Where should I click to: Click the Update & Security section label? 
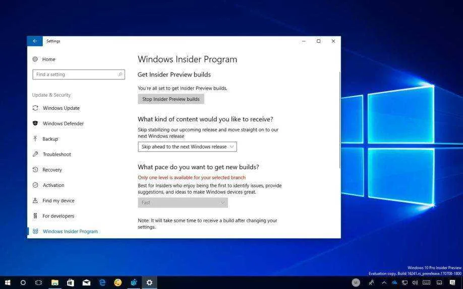click(x=51, y=95)
